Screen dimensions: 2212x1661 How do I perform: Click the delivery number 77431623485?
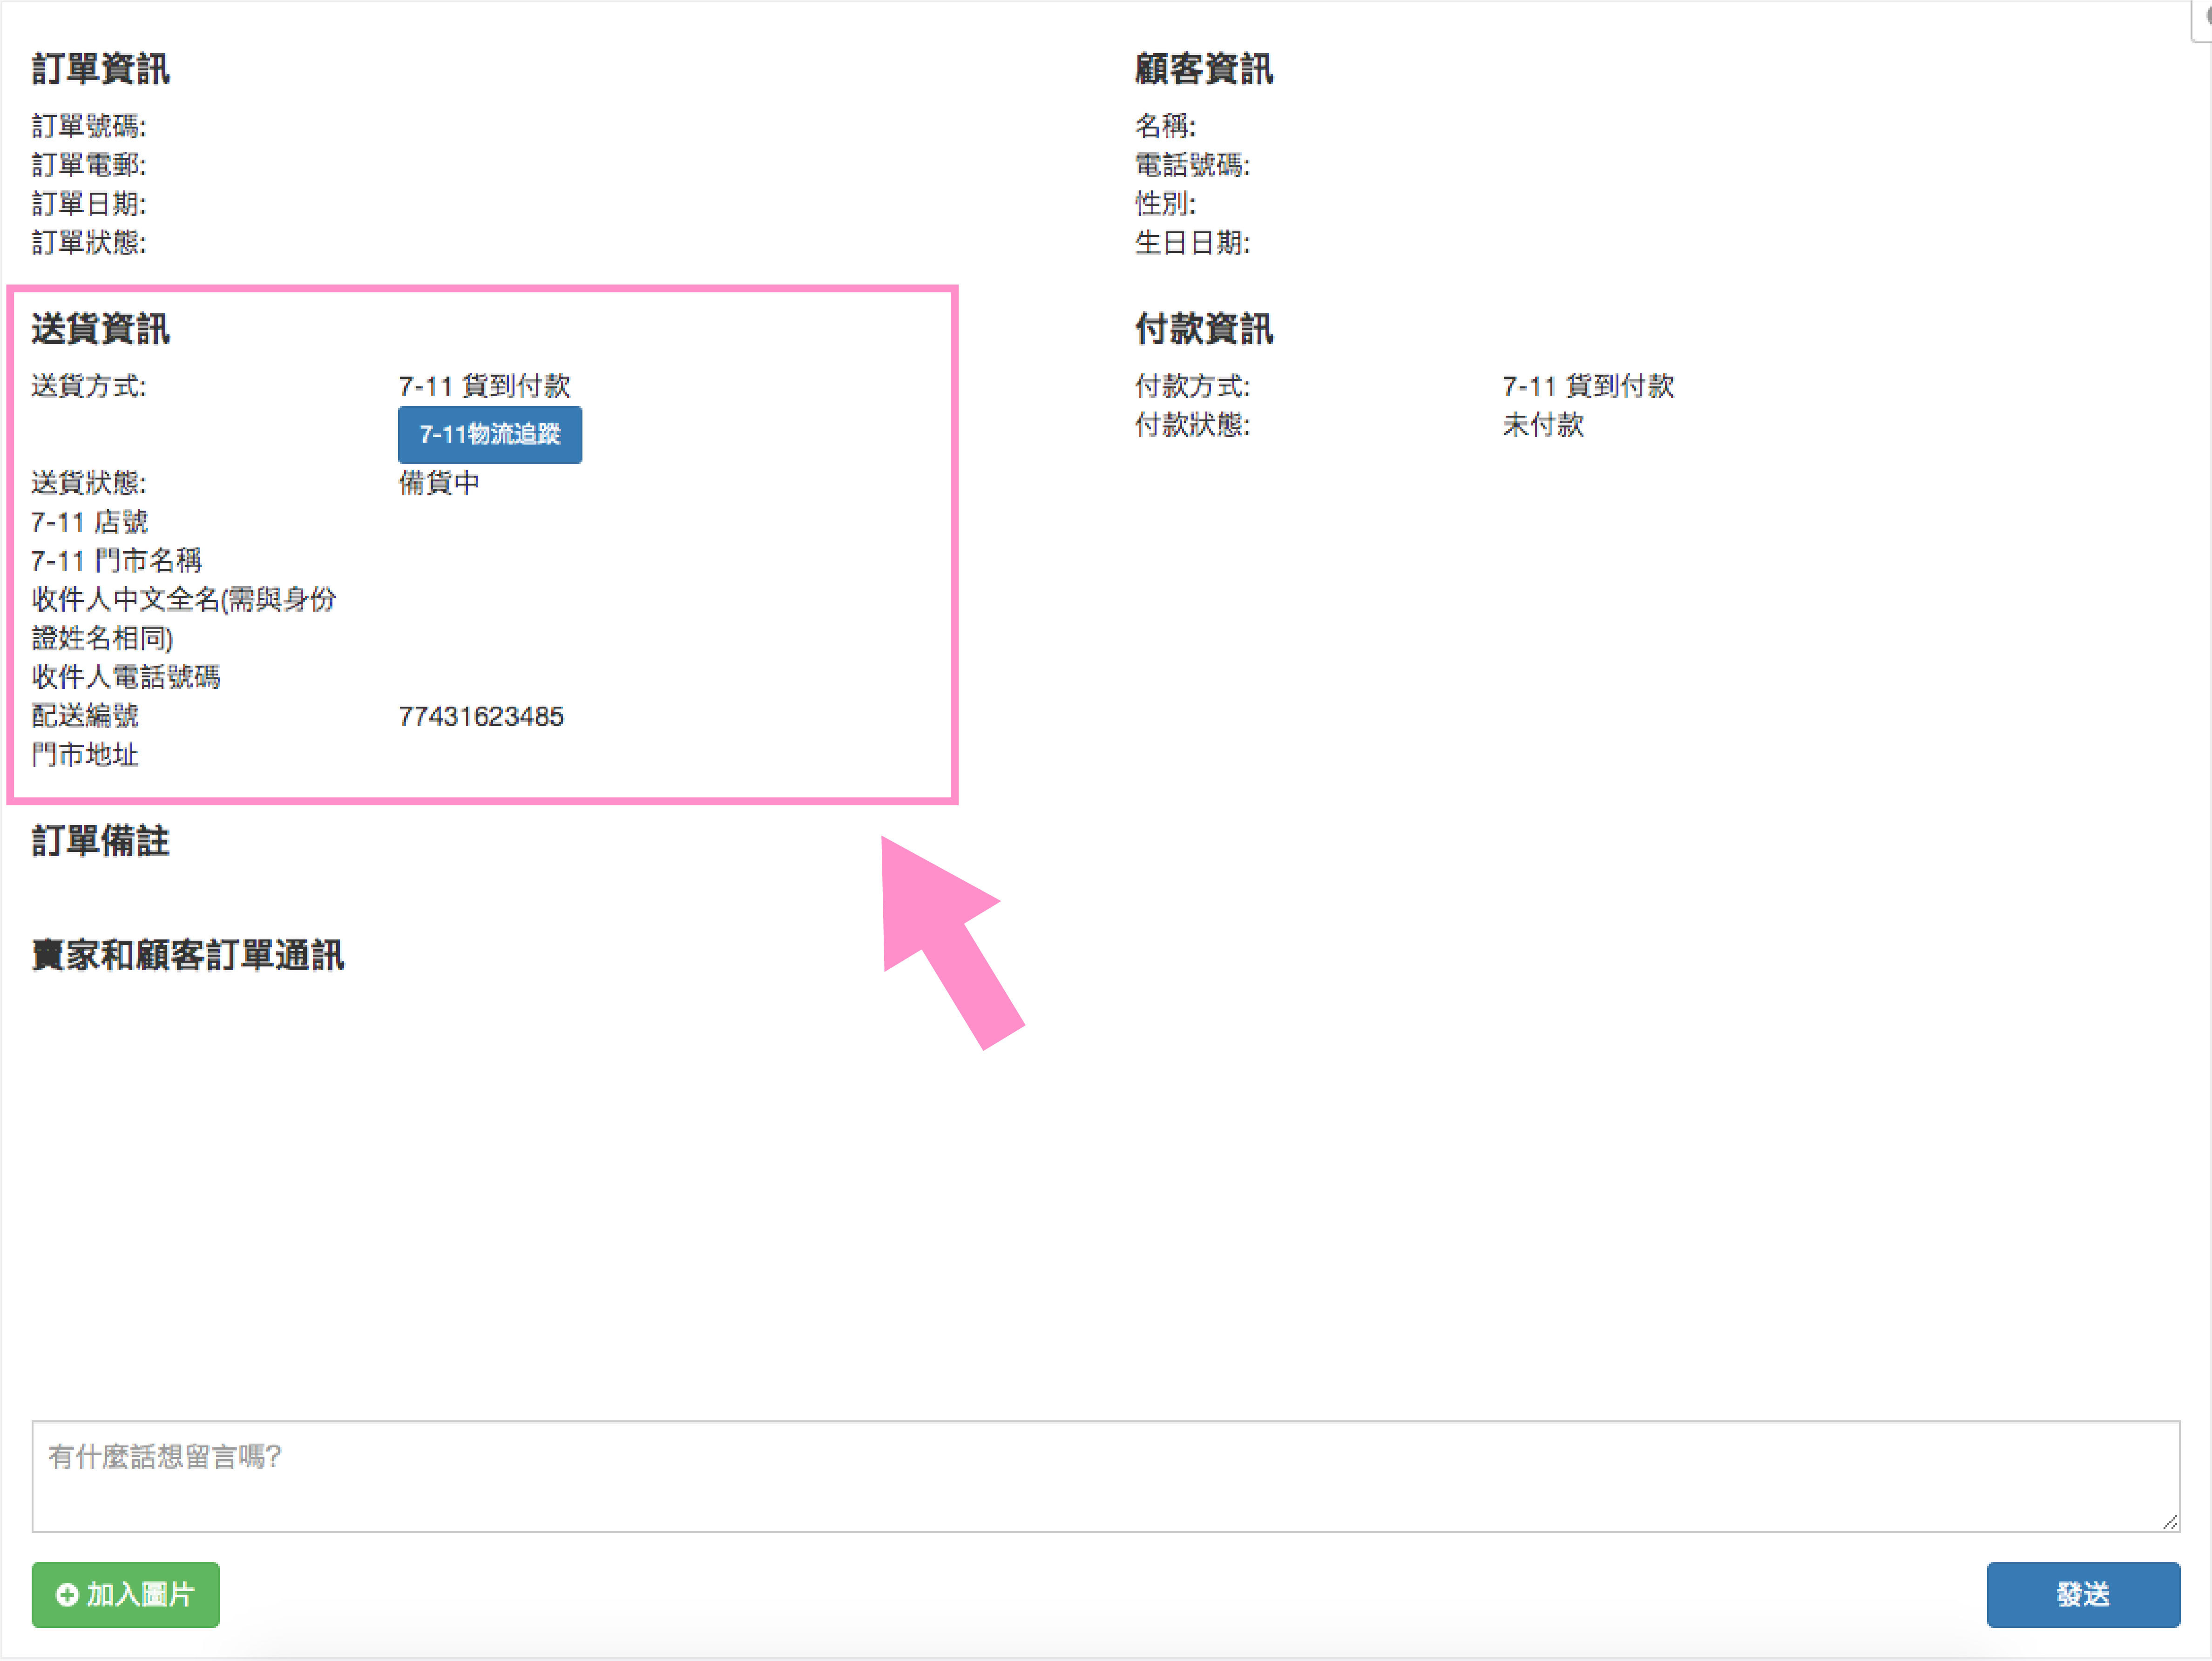click(x=481, y=716)
